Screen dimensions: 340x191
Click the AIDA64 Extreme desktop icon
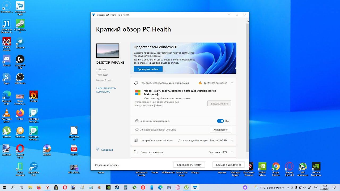tap(7, 44)
